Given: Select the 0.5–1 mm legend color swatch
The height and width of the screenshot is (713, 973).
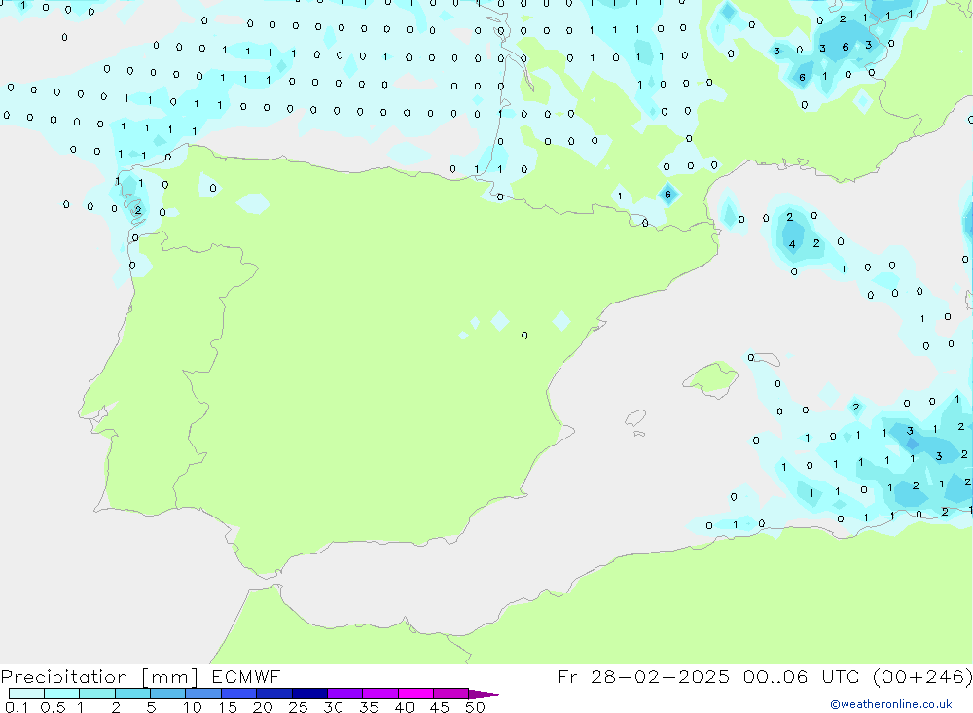Looking at the screenshot, I should tap(61, 694).
